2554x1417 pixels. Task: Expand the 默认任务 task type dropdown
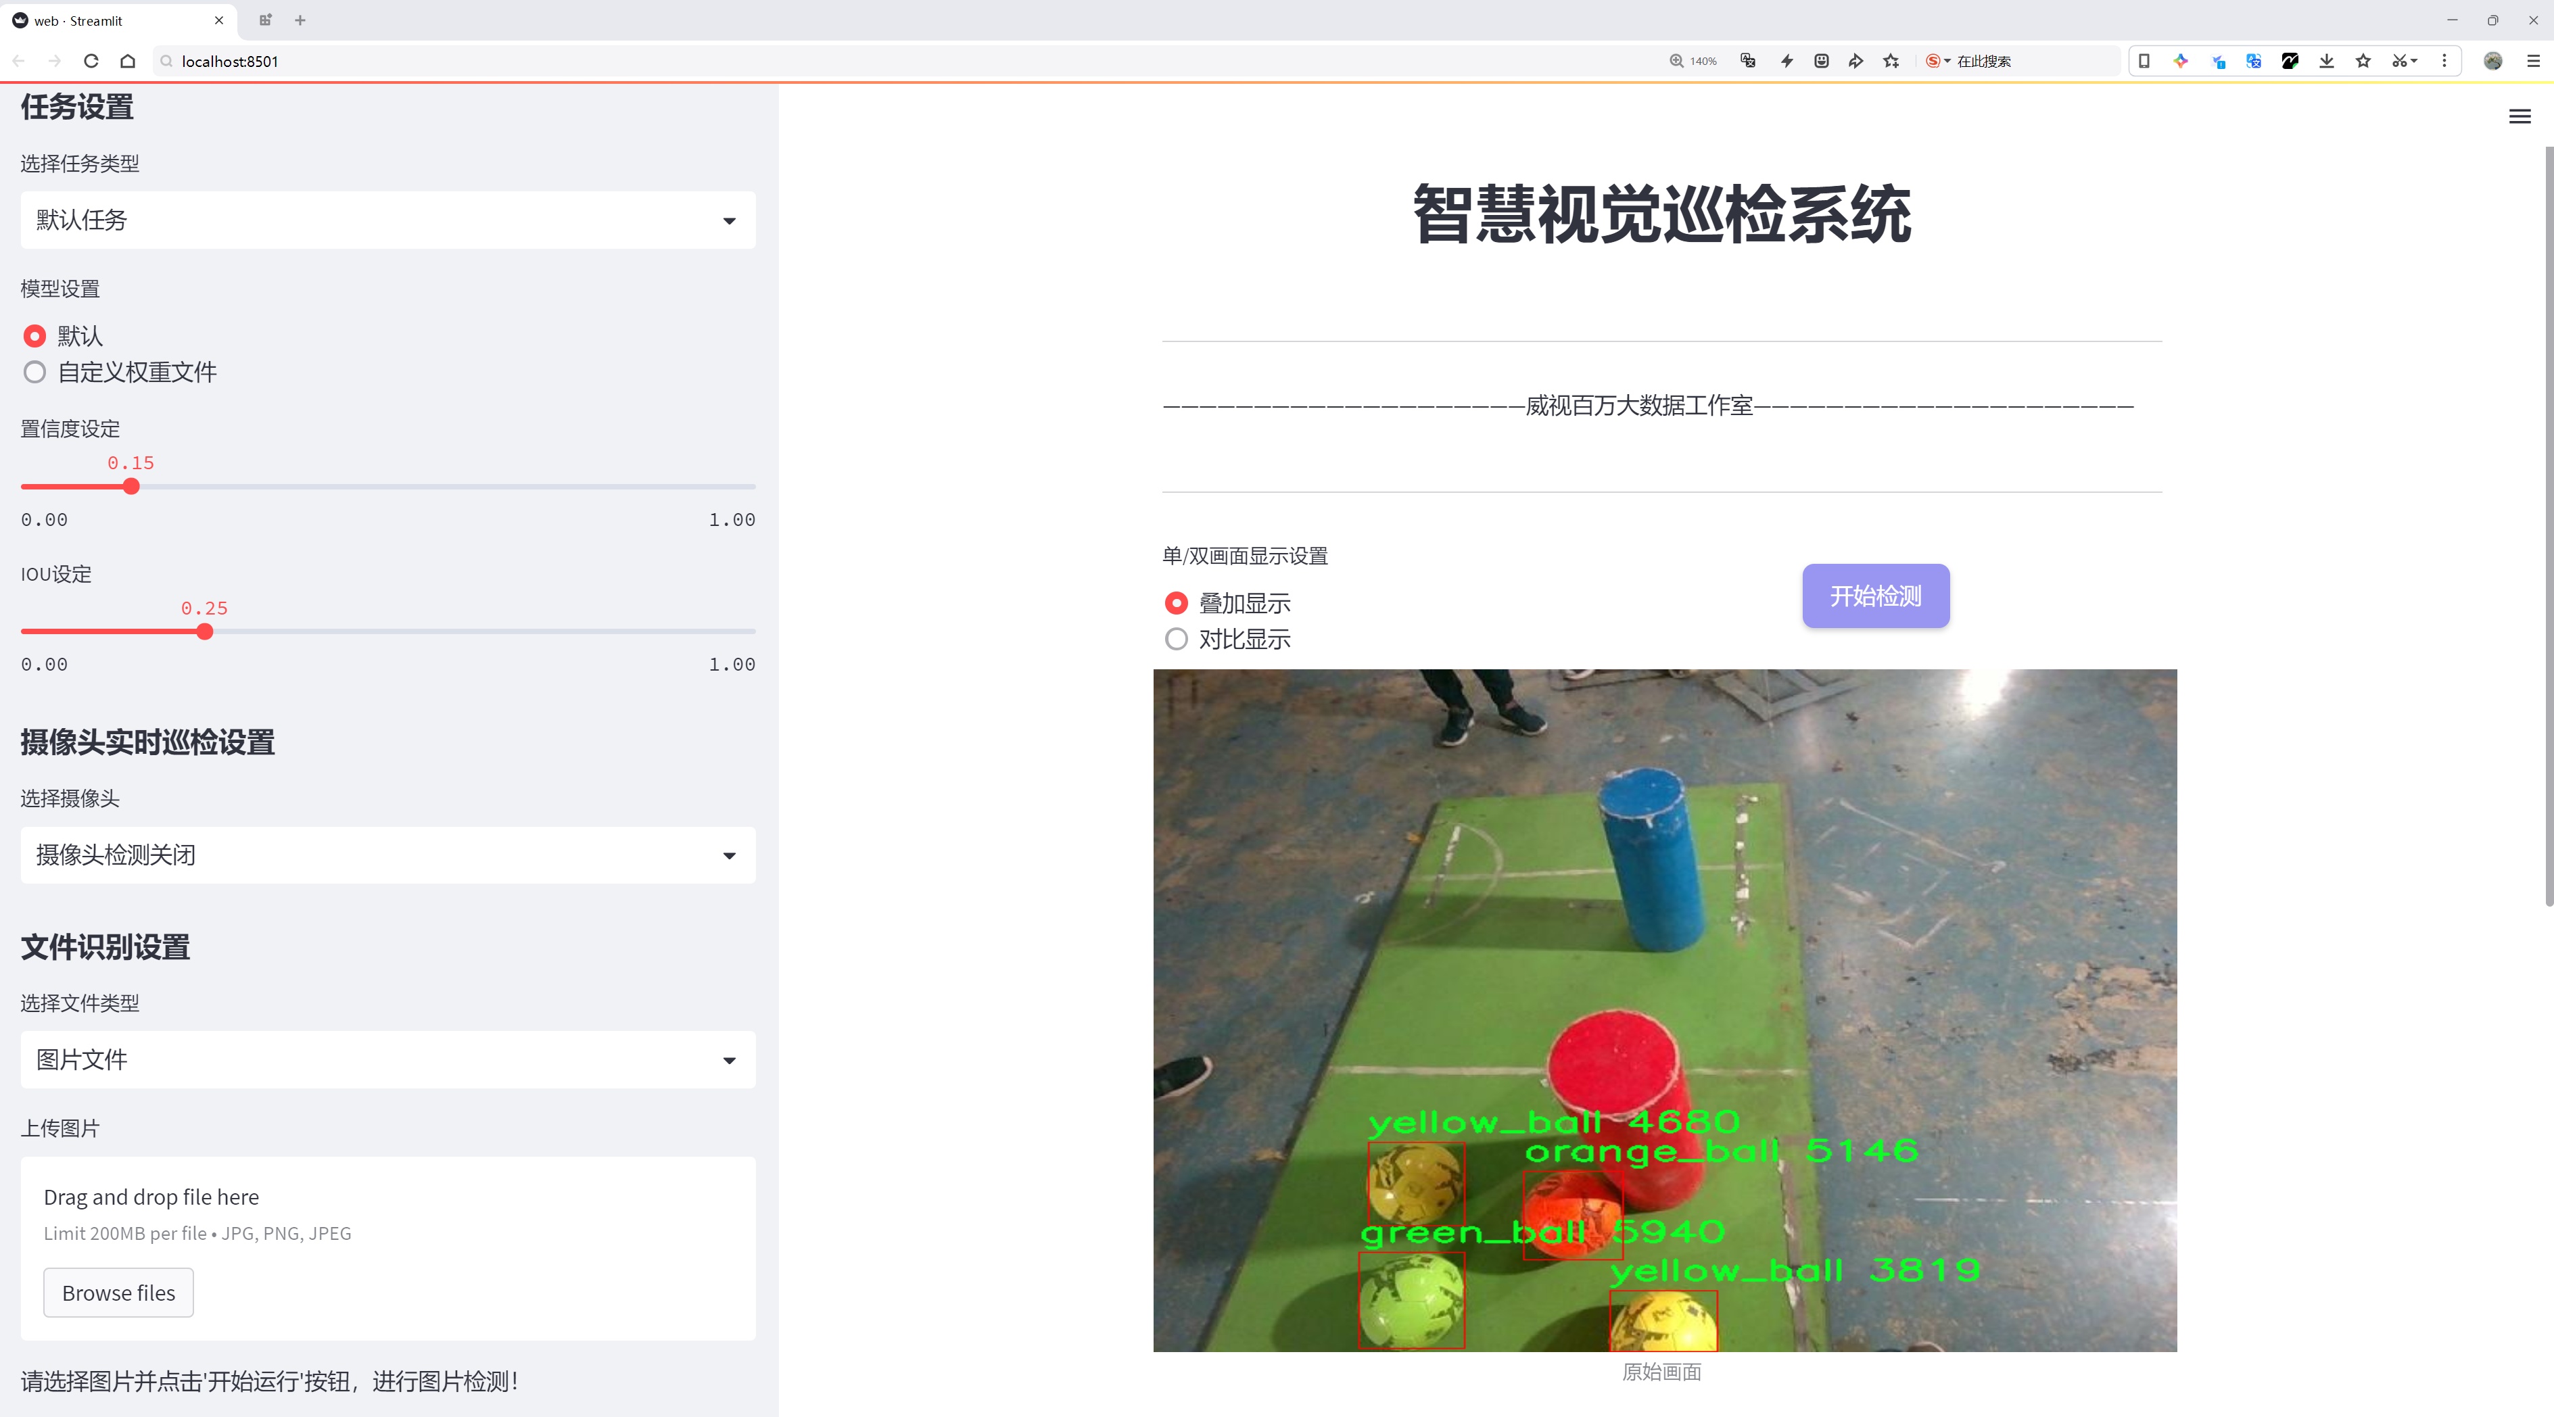pyautogui.click(x=387, y=220)
